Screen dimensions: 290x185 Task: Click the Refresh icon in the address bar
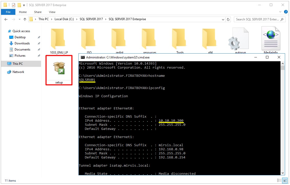click(x=228, y=19)
